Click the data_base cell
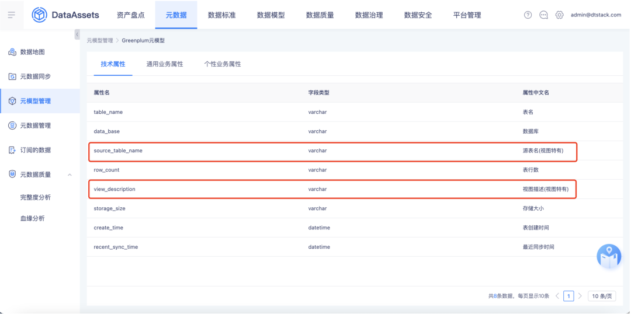The image size is (631, 314). [x=107, y=131]
